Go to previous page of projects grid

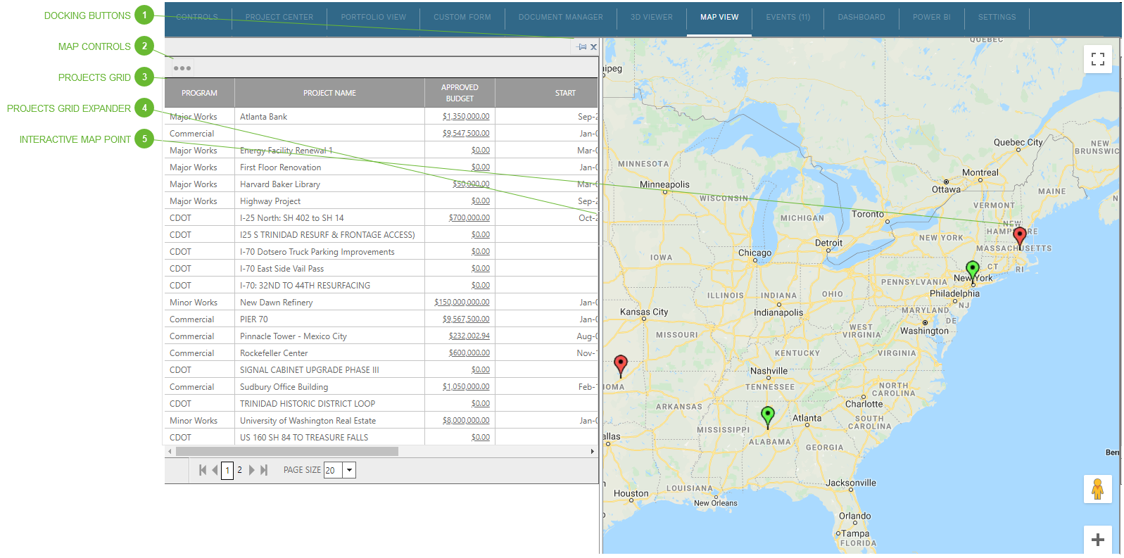pos(215,470)
